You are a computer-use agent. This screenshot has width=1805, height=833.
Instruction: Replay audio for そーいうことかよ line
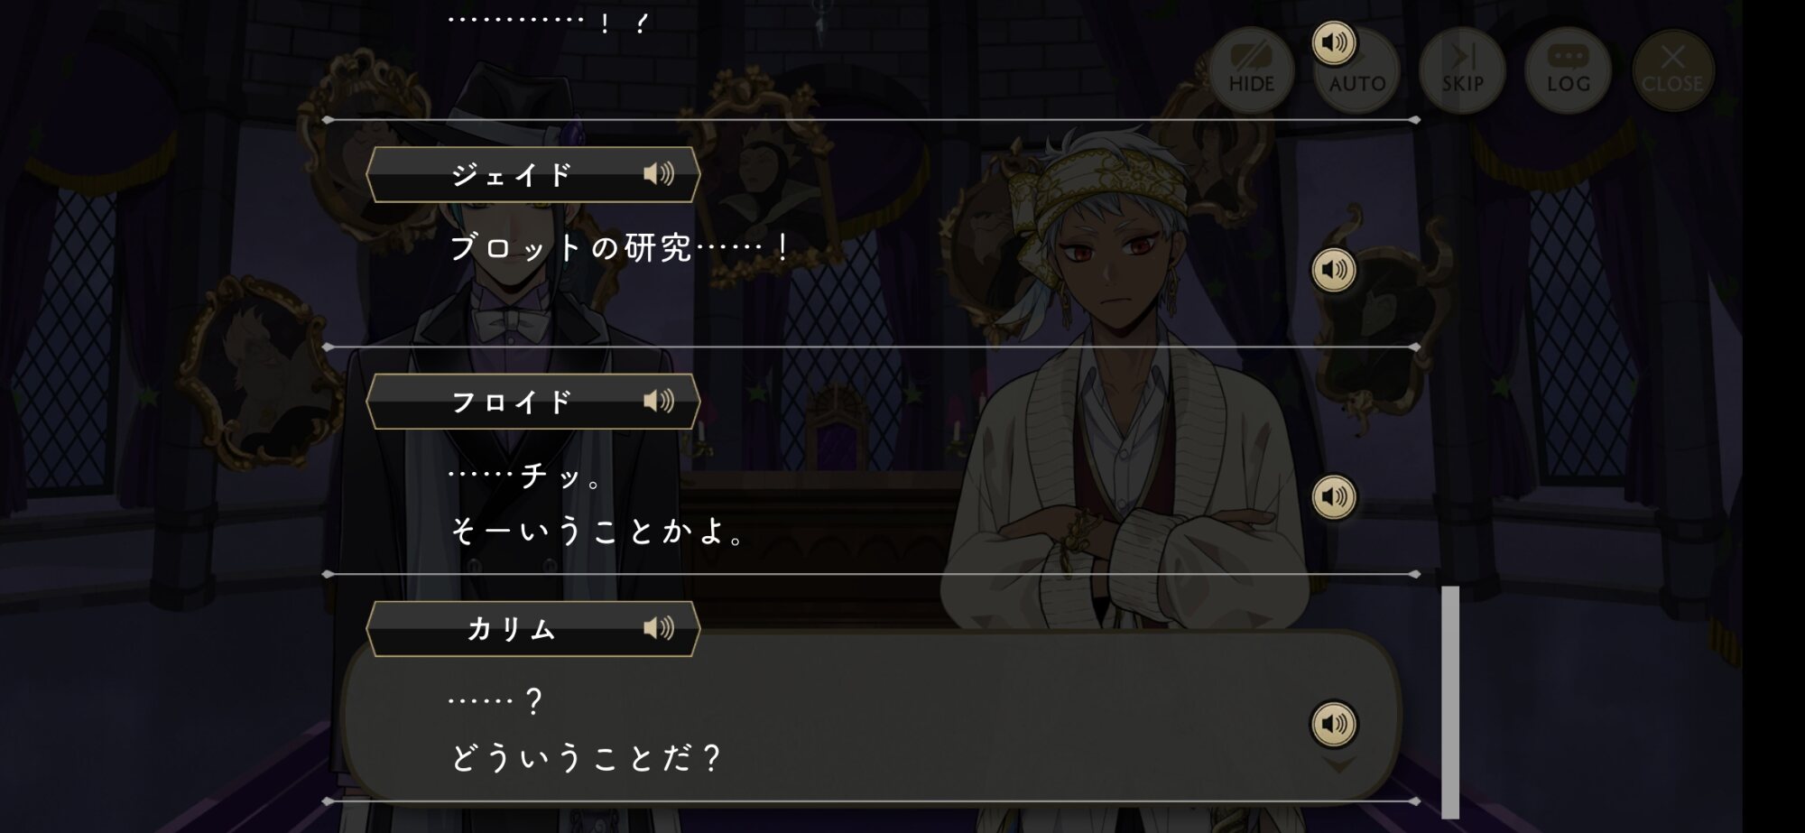pos(1334,497)
